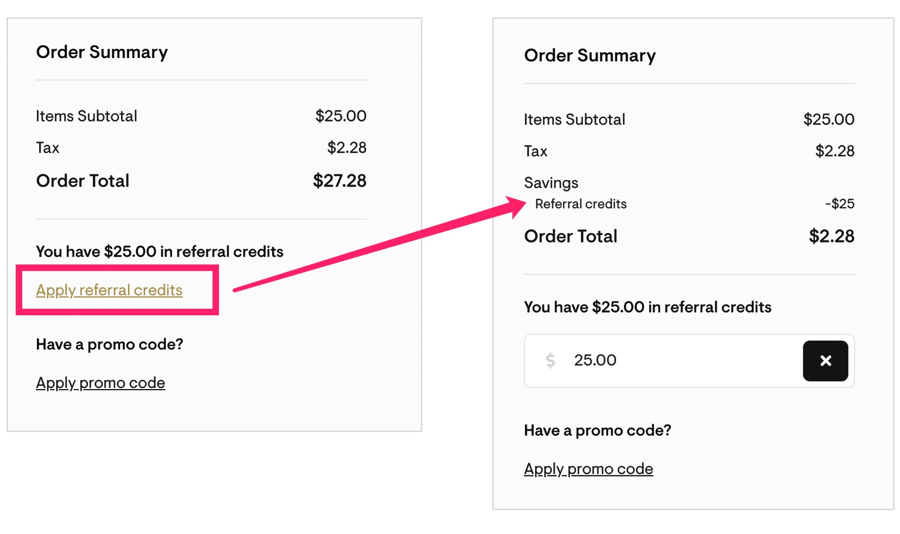
Task: Click the Order Summary heading above the Savings panel
Action: tap(590, 55)
